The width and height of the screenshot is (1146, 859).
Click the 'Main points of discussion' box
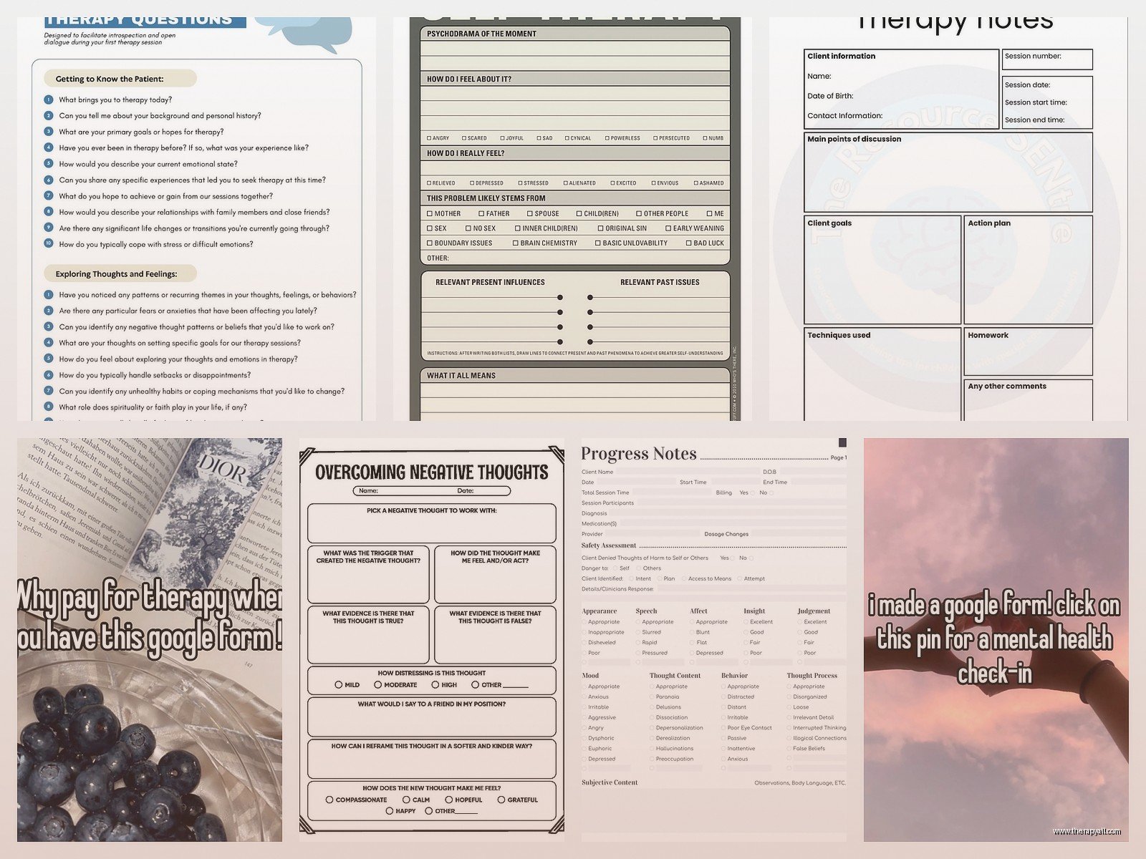tap(948, 172)
